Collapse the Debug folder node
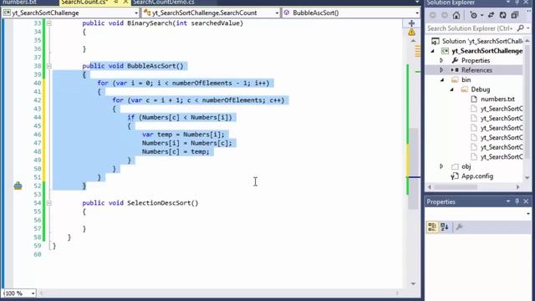The height and width of the screenshot is (301, 535). click(x=451, y=89)
